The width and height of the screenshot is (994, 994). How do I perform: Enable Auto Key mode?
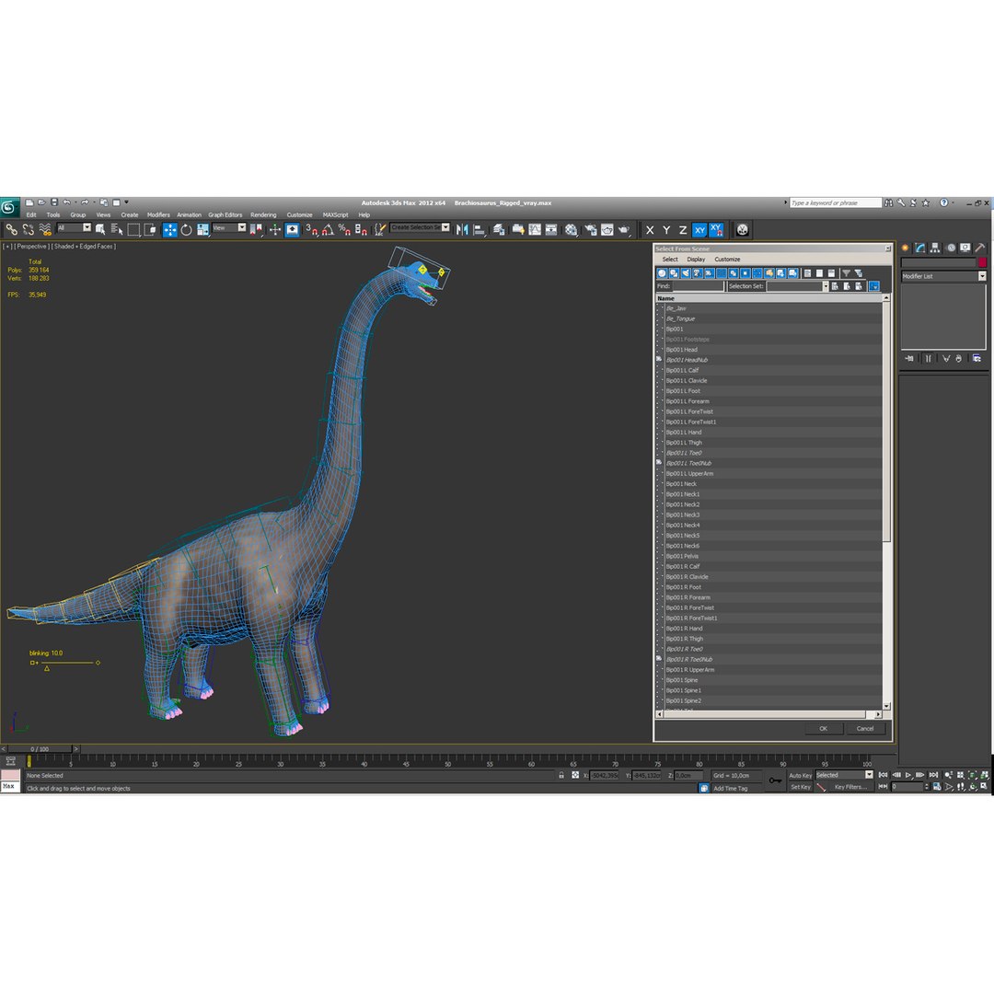tap(800, 775)
